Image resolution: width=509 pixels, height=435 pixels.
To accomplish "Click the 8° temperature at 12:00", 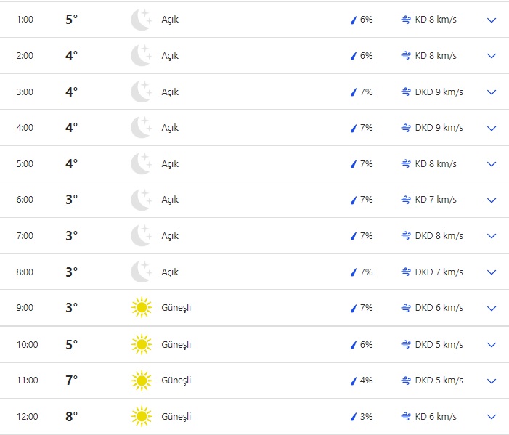I will pyautogui.click(x=71, y=417).
